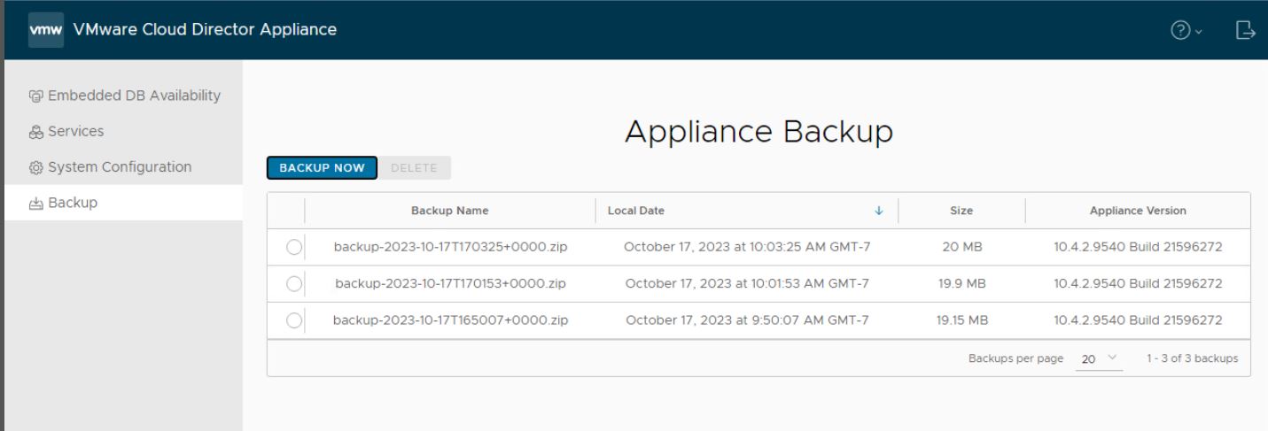Click backup-2023-10-17T170325+0000.zip file name

pos(450,247)
